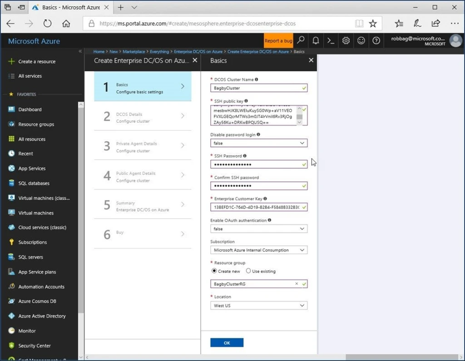The image size is (465, 361).
Task: Open Security Center from the sidebar
Action: pyautogui.click(x=35, y=345)
